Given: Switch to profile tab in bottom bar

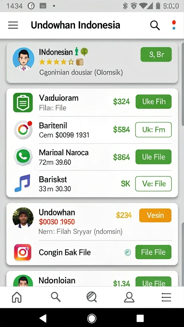Looking at the screenshot, I should tap(129, 297).
